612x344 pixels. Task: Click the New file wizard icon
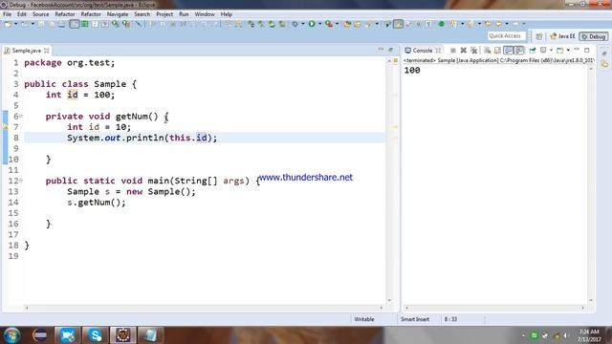click(8, 24)
